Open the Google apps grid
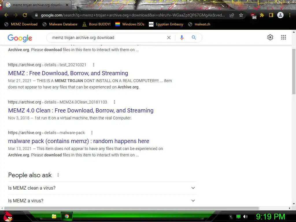The height and width of the screenshot is (222, 296). click(x=283, y=37)
